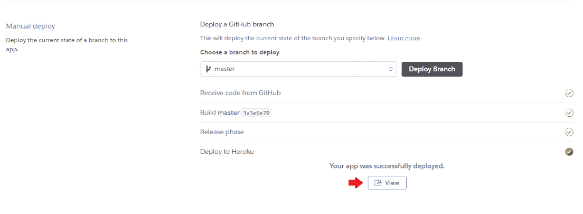Select the Release phase step

tap(222, 132)
